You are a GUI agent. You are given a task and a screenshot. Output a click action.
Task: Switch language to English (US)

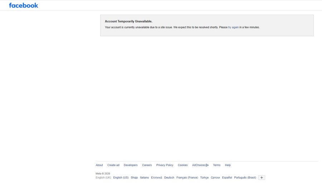point(121,178)
